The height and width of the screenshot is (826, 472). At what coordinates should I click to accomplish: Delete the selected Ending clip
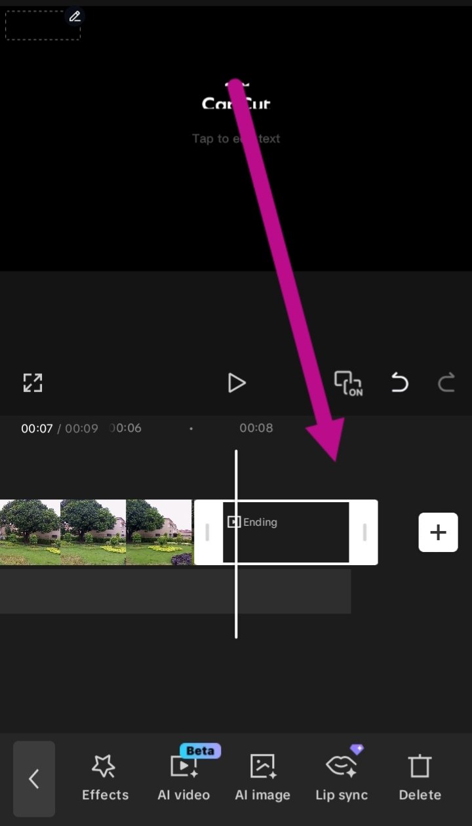point(420,778)
